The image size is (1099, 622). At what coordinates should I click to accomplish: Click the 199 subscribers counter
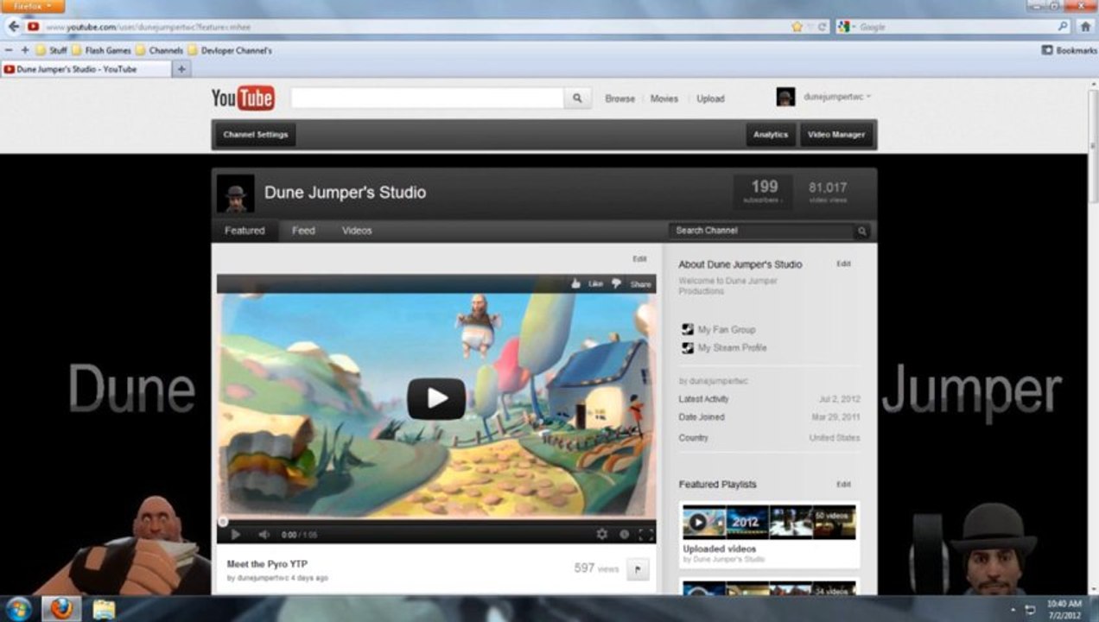pos(764,192)
